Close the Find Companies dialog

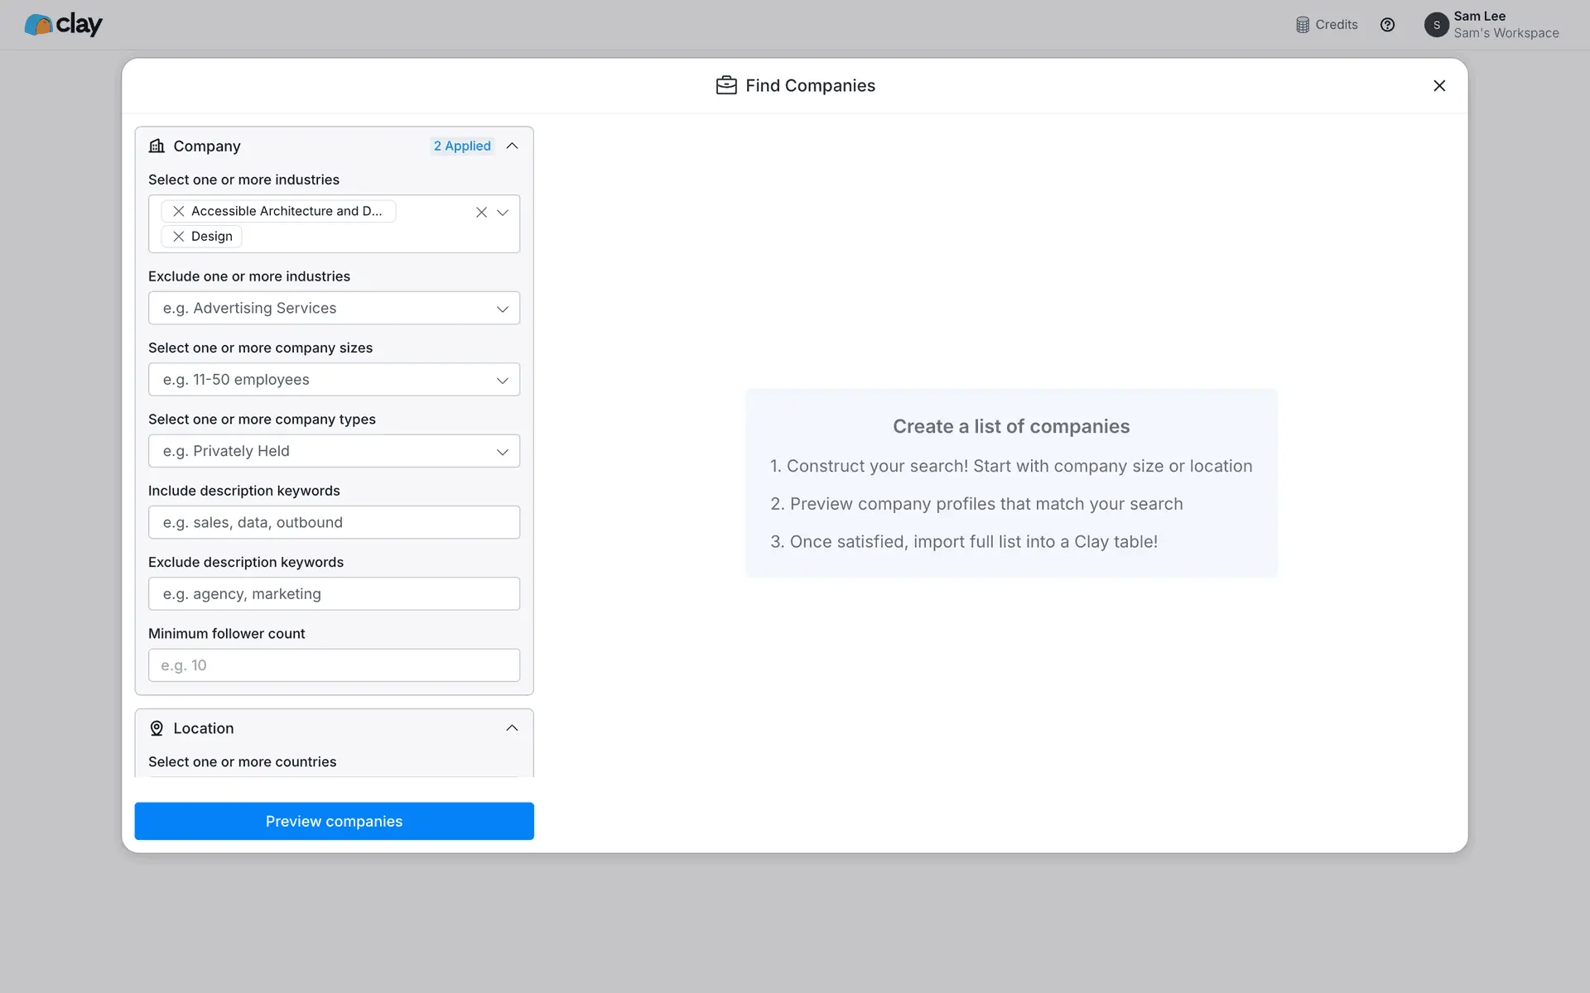coord(1439,85)
